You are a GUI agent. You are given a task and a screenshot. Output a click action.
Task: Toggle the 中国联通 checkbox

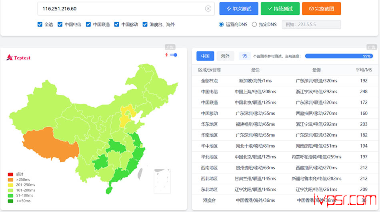click(x=88, y=24)
